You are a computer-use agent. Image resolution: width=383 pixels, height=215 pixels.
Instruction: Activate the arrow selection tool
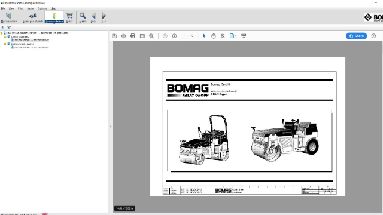point(204,36)
